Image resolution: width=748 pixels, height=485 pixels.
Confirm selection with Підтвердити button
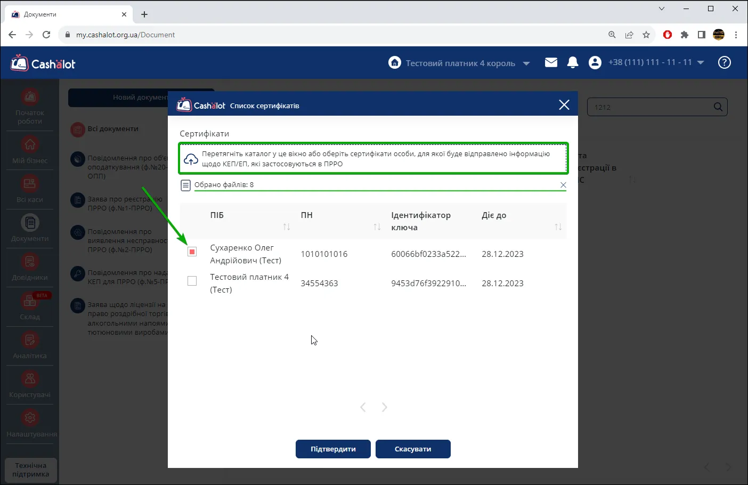pos(333,449)
